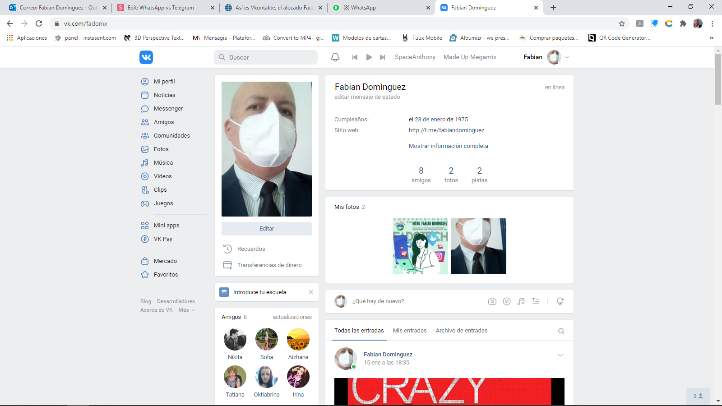
Task: Add an article using the text icon
Action: 536,301
